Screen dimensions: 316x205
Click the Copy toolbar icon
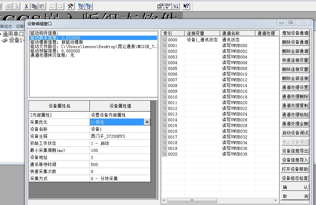click(x=34, y=6)
